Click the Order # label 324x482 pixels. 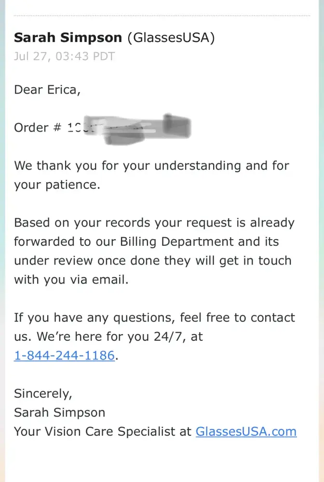[38, 128]
